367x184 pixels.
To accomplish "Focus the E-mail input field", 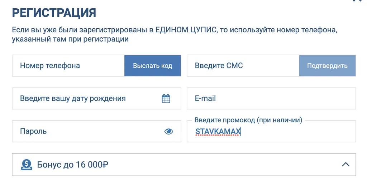I will pyautogui.click(x=271, y=99).
